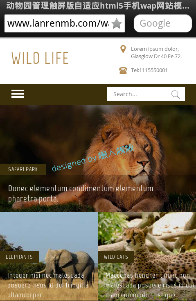The width and height of the screenshot is (196, 301).
Task: Open the Maecenas hendrerit nunc caption
Action: tap(150, 285)
